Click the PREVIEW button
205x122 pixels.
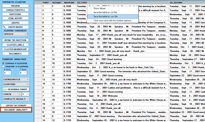(x=16, y=6)
